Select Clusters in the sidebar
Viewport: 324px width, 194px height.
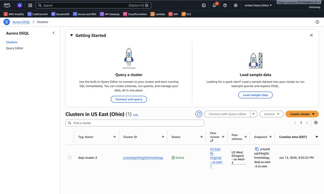coord(12,42)
